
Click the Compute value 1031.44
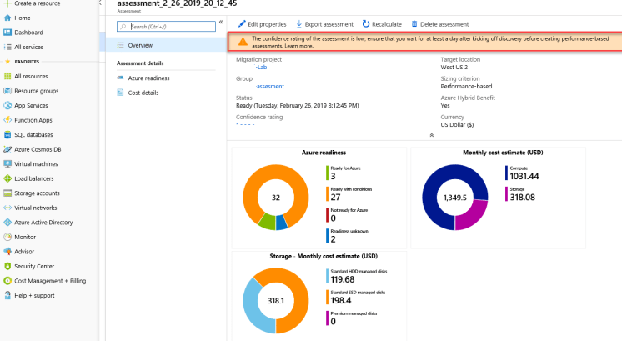[x=524, y=177]
